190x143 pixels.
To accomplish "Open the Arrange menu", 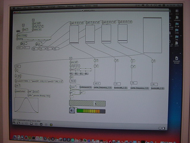I will (x=51, y=7).
